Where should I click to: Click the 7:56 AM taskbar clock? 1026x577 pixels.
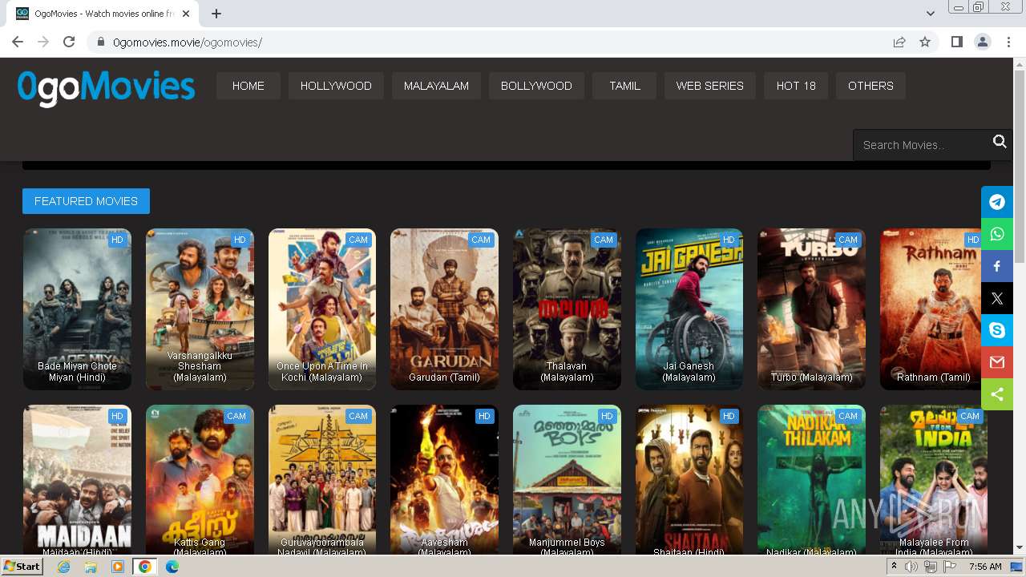point(984,567)
